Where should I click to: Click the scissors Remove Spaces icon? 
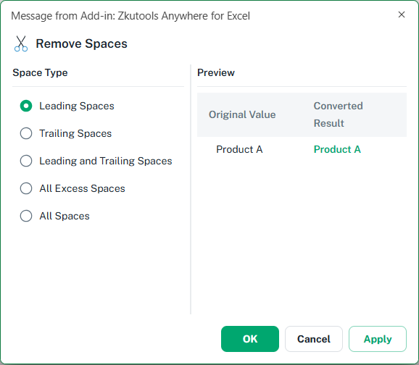[x=21, y=43]
